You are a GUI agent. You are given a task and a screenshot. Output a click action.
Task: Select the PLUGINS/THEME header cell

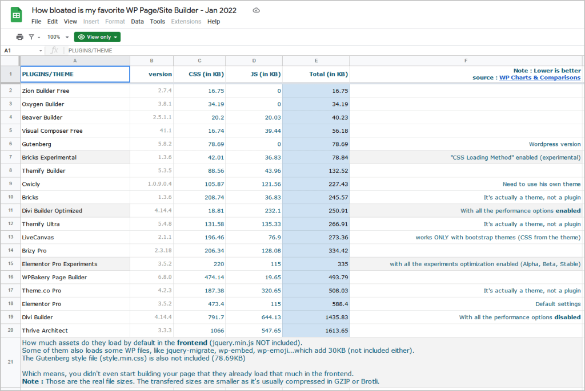[75, 74]
